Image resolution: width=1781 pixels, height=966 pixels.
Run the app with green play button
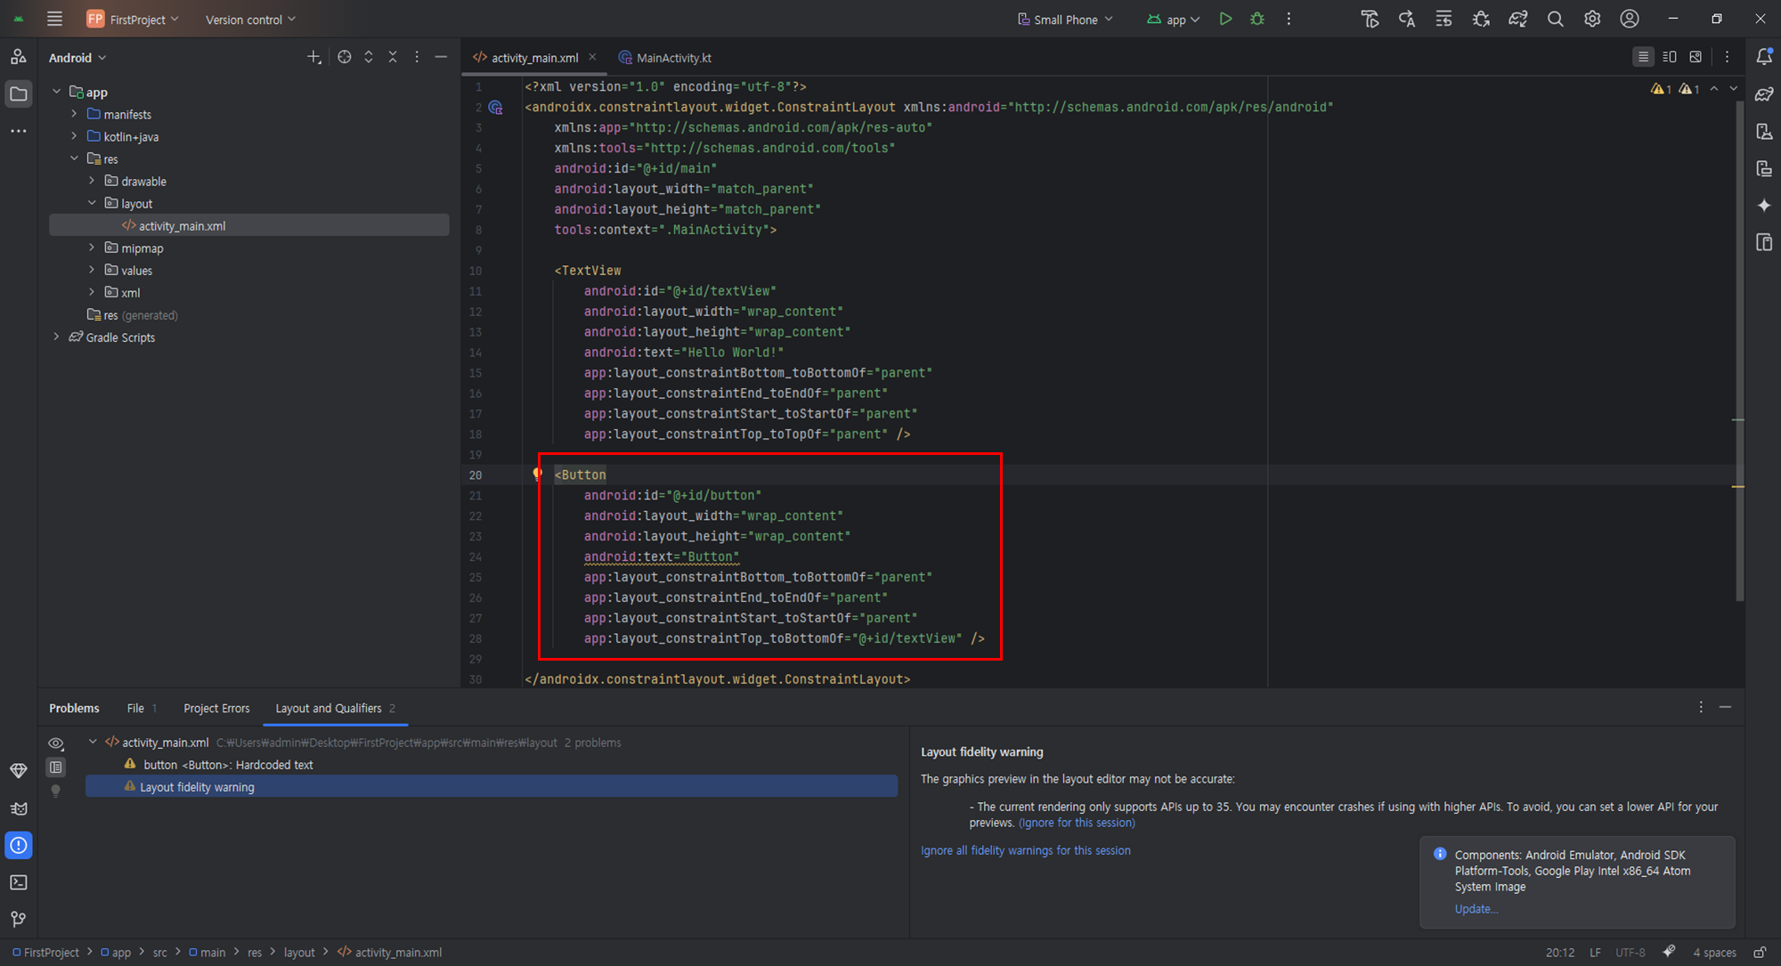tap(1225, 19)
